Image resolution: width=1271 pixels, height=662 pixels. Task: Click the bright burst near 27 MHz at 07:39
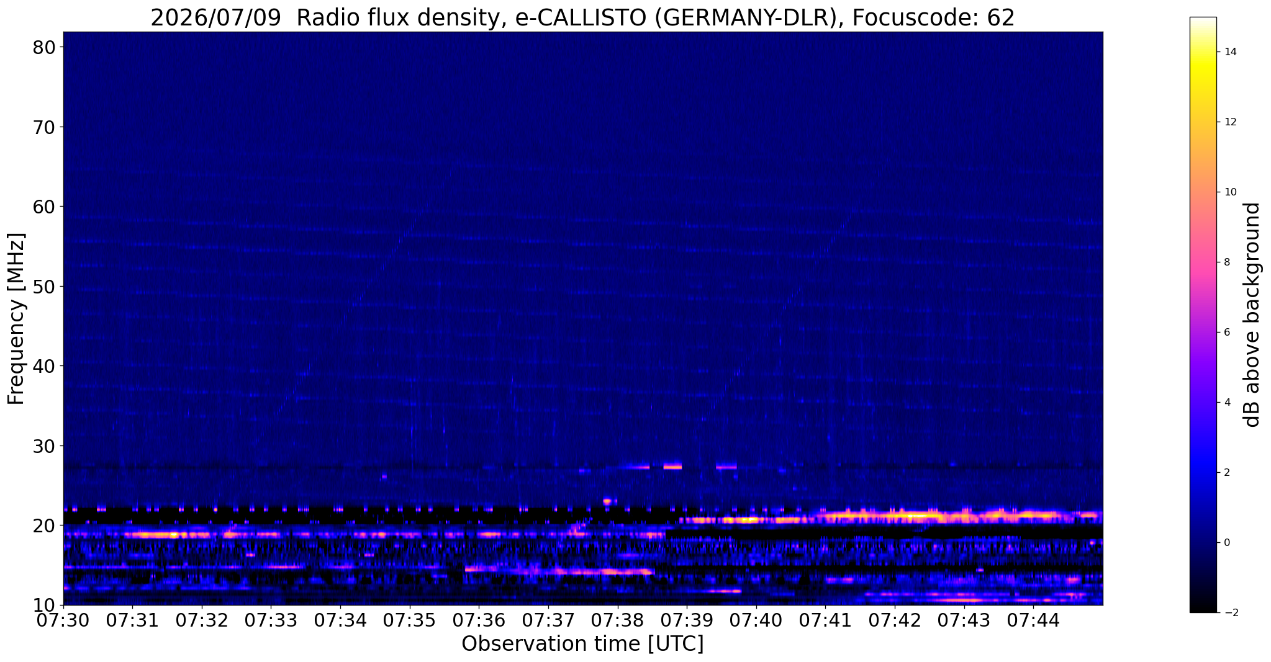pos(672,467)
